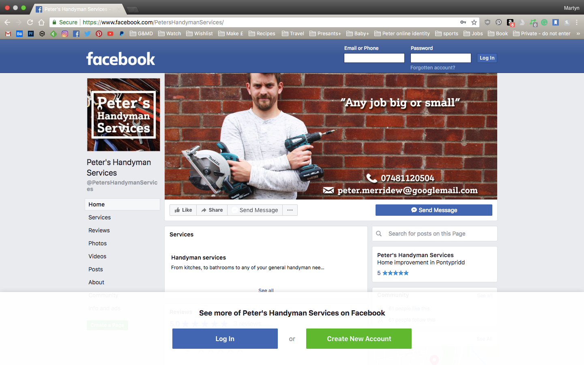Expand the Watch bookmarks folder

tap(170, 34)
